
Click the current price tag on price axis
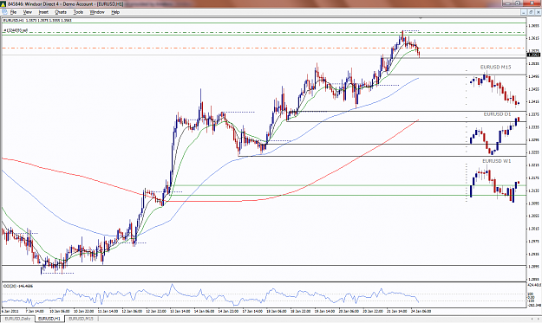533,55
